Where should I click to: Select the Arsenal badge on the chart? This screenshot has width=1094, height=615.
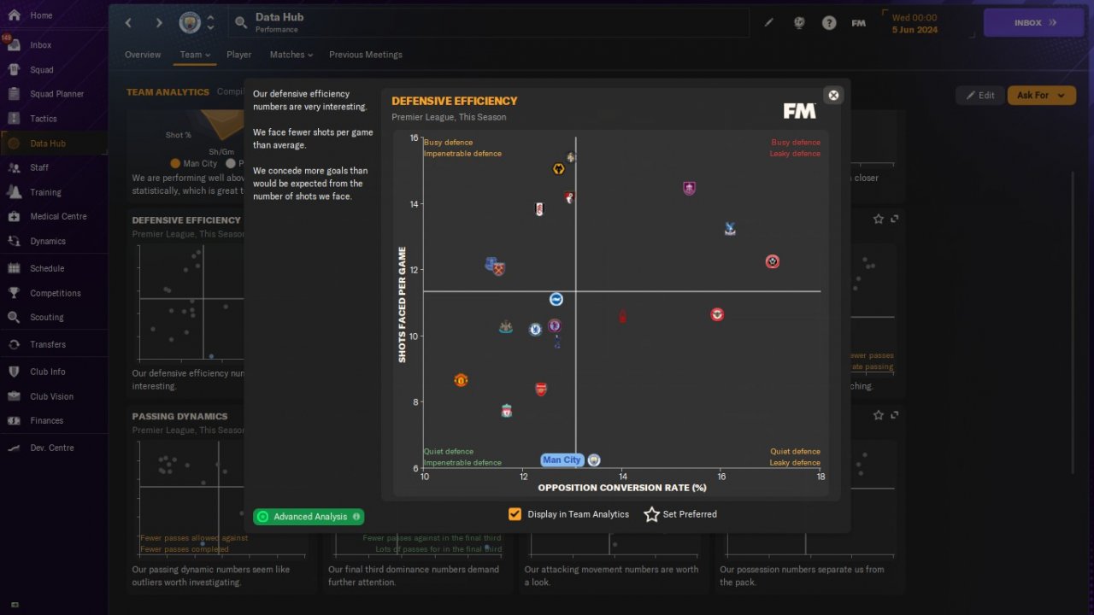(x=540, y=389)
